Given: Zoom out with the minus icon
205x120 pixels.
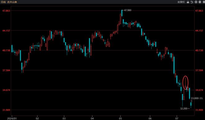Looking at the screenshot, I should [200, 2].
